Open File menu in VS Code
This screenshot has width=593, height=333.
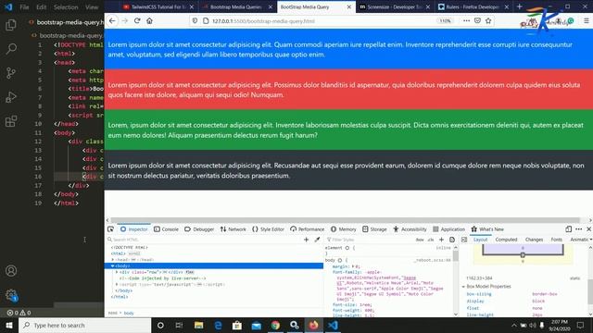point(24,6)
